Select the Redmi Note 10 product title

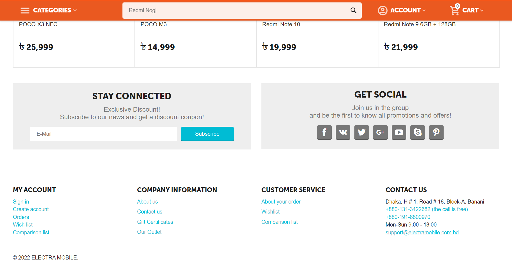tap(281, 24)
